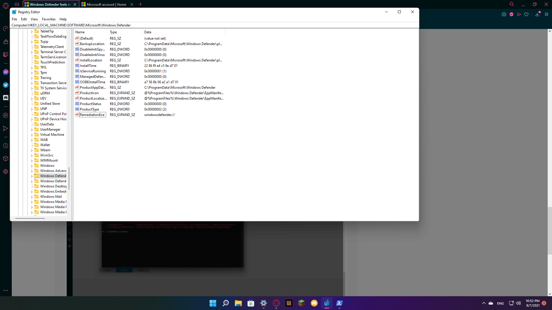This screenshot has height=310, width=552.
Task: Select the RemediationExe value
Action: 92,115
